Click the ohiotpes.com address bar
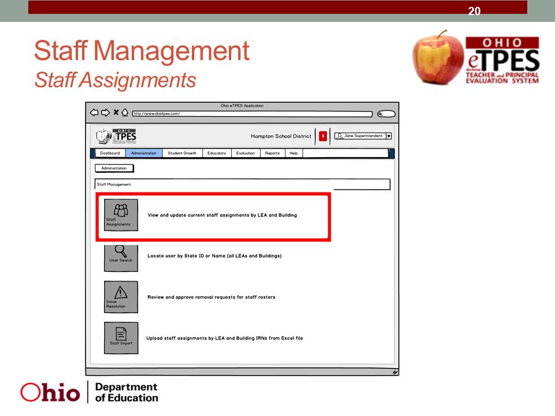555x416 pixels. point(253,114)
